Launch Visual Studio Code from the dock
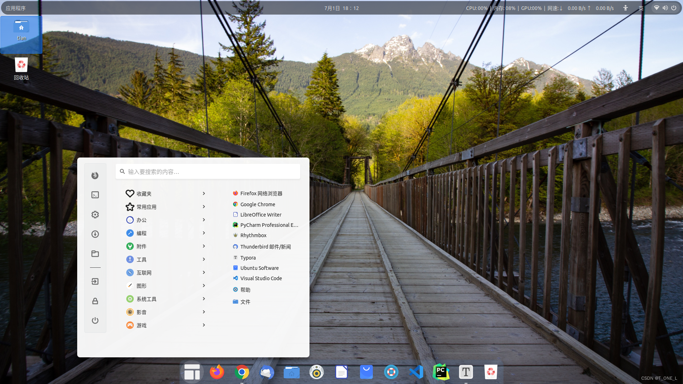Viewport: 683px width, 384px height. pyautogui.click(x=416, y=372)
